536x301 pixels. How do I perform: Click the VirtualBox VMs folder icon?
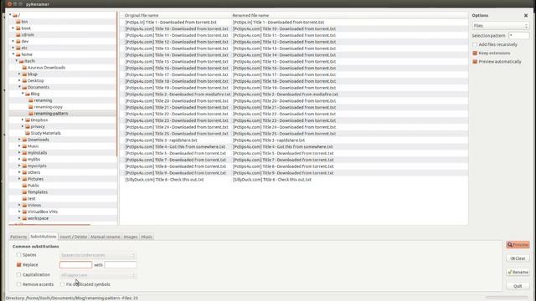pos(24,212)
